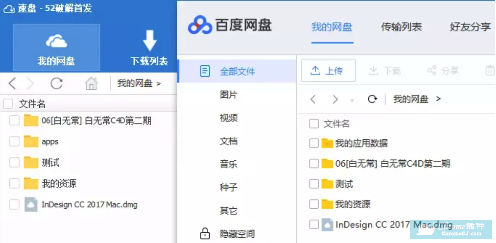This screenshot has height=243, width=496.
Task: Toggle select-all 文件名 checkbox in 速盘
Action: [8, 104]
